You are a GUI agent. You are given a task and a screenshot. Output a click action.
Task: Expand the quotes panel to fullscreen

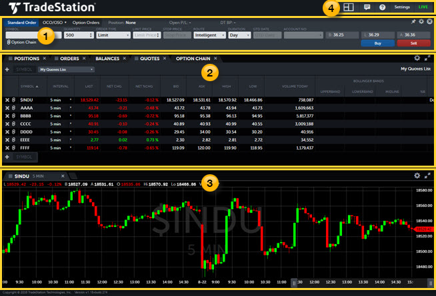click(427, 58)
